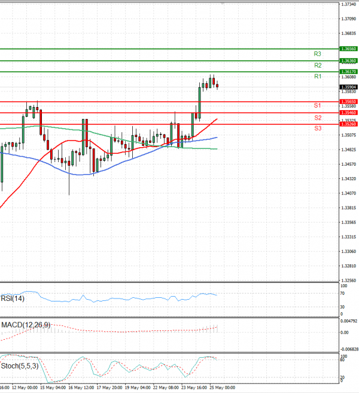Select the R3 resistance label
This screenshot has width=359, height=393.
[317, 54]
